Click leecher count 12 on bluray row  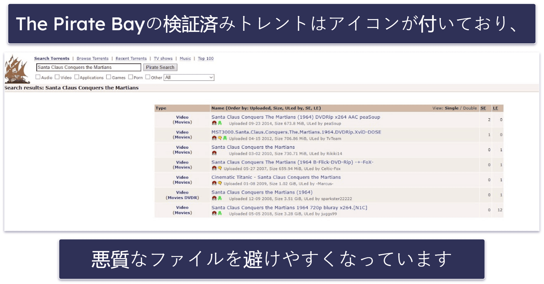(500, 210)
